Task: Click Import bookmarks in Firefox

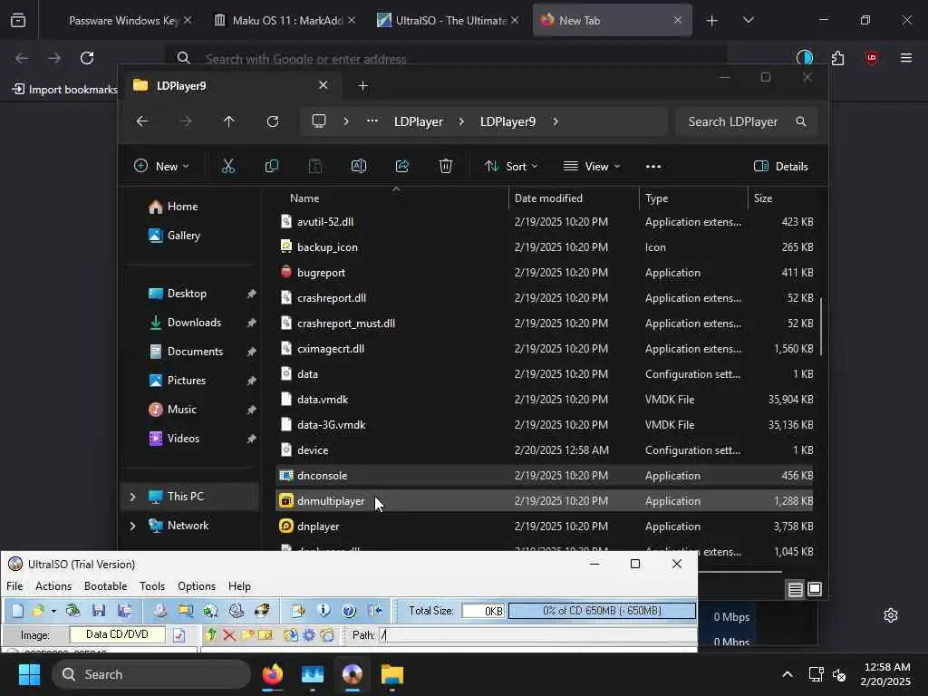Action: (x=65, y=90)
